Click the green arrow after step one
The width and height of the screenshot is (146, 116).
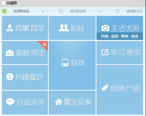(x=43, y=11)
